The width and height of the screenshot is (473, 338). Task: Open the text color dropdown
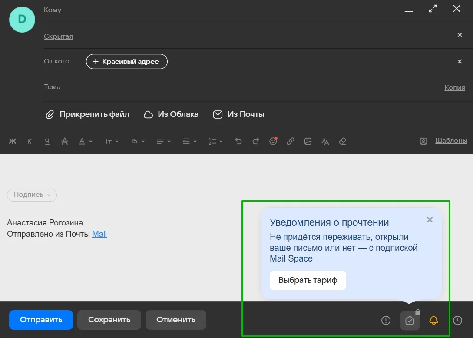(86, 141)
